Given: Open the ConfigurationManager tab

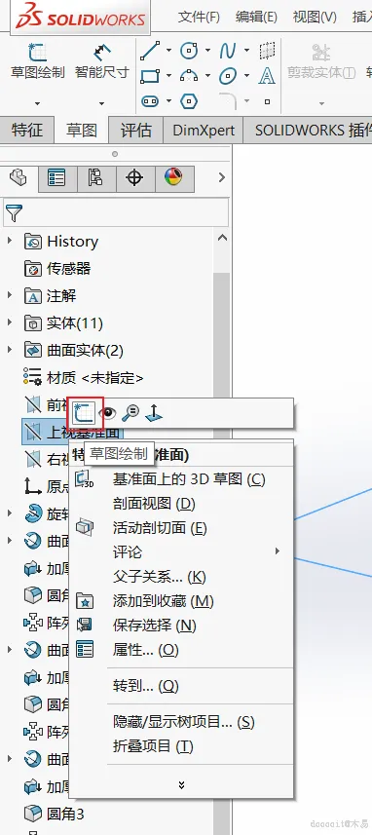Looking at the screenshot, I should pos(96,178).
